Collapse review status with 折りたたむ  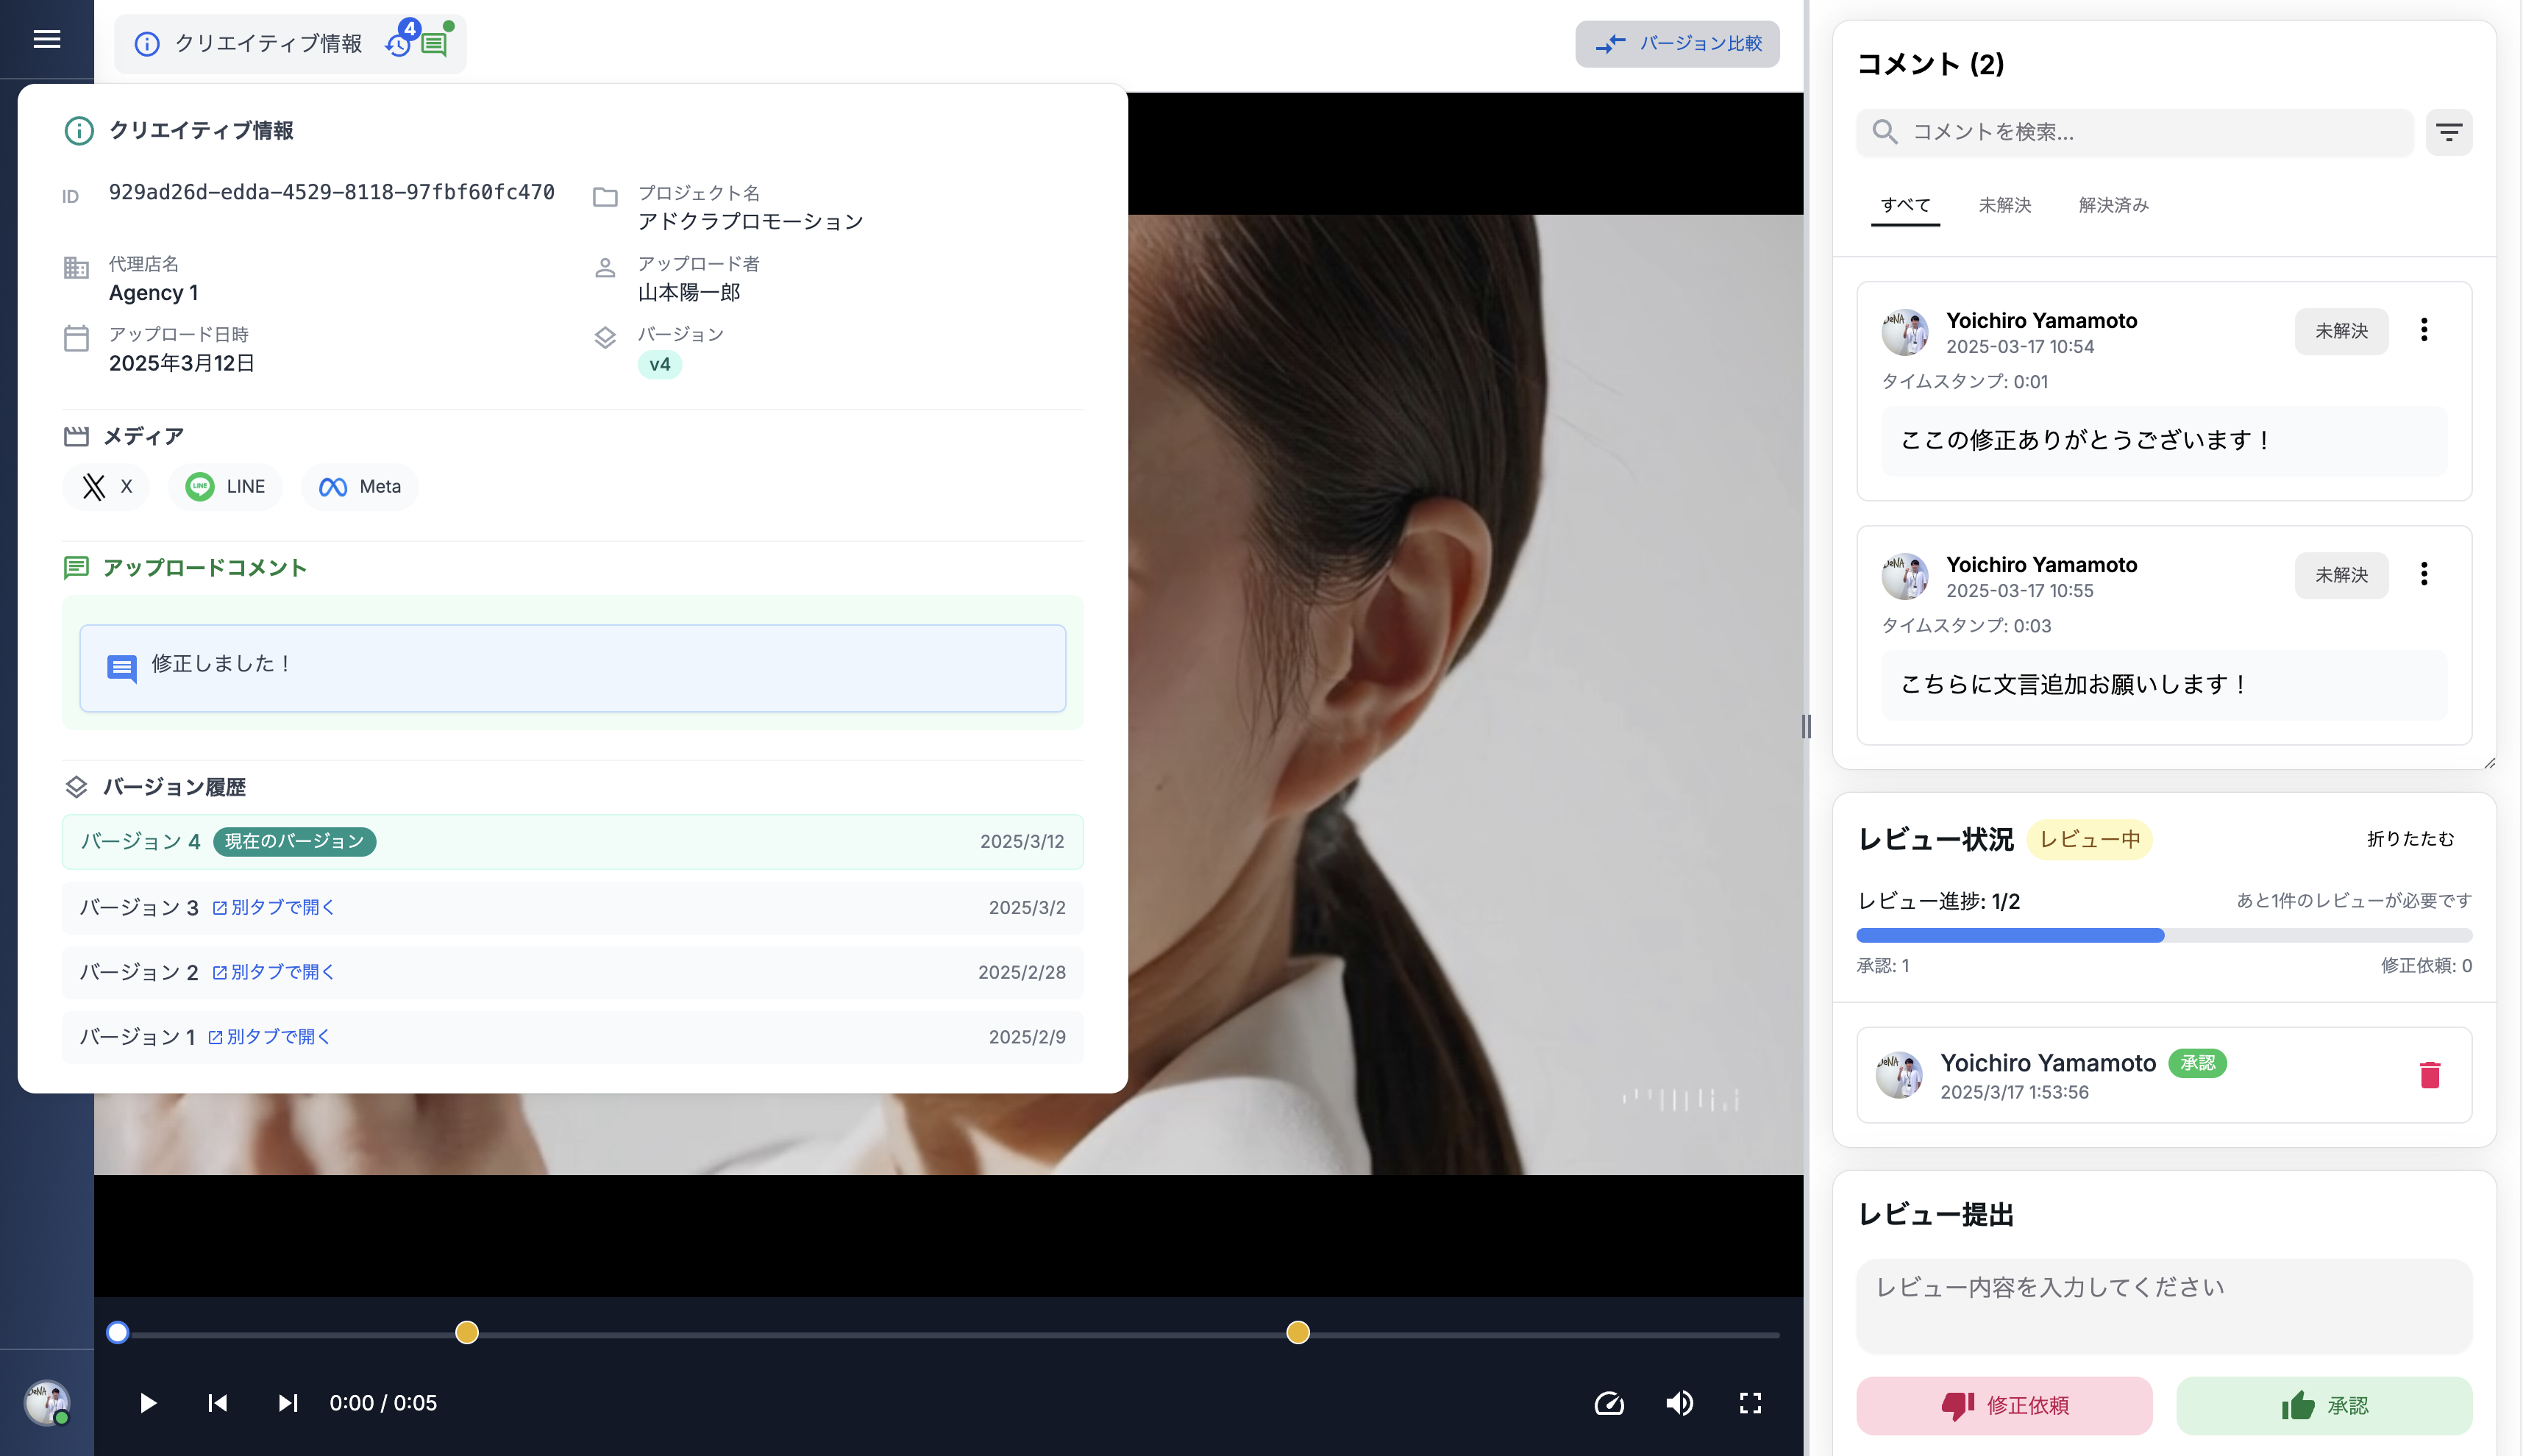coord(2410,839)
